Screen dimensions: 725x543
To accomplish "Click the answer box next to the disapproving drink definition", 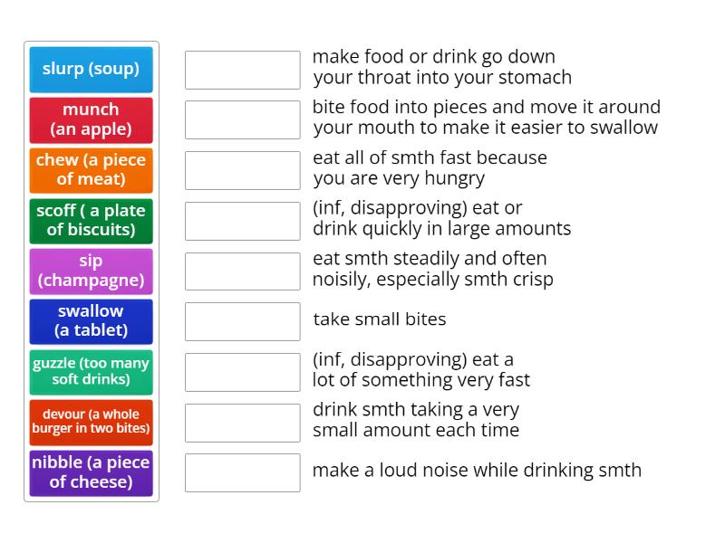I will pyautogui.click(x=241, y=221).
